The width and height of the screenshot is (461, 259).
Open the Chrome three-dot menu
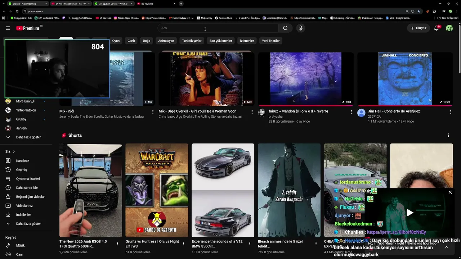click(456, 11)
